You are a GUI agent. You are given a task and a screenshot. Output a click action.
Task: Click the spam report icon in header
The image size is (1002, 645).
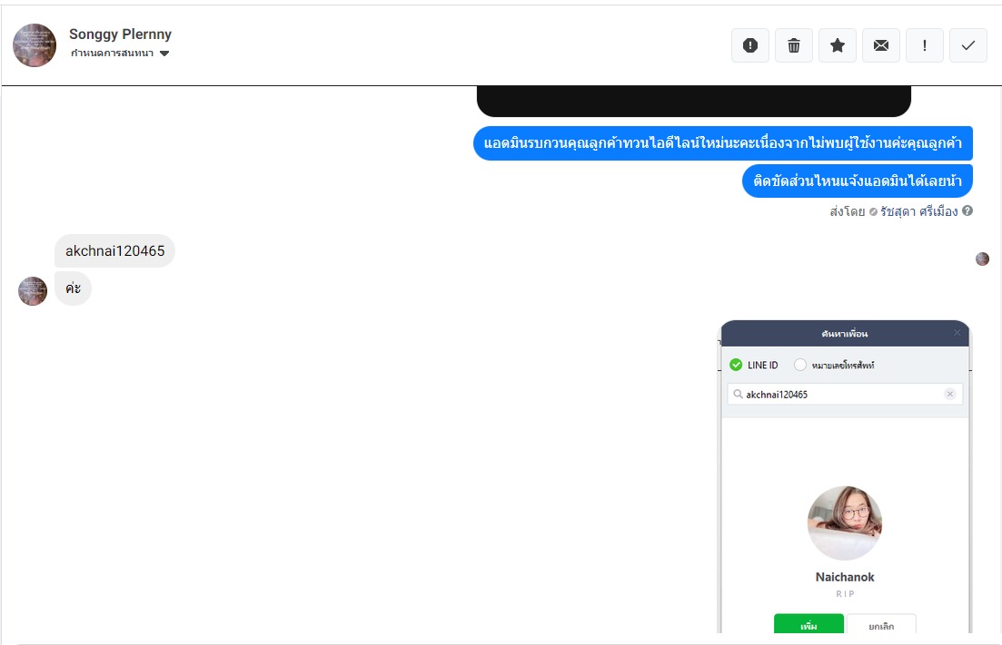[x=750, y=45]
